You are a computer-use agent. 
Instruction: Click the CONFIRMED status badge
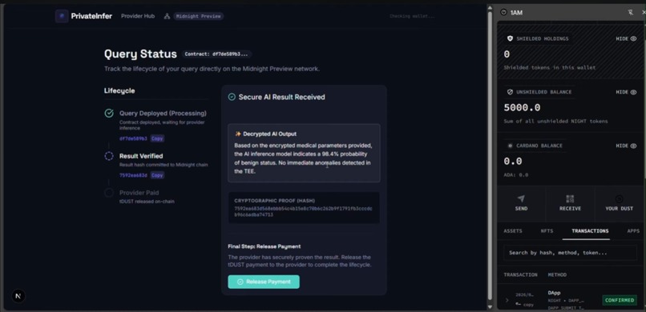[620, 300]
